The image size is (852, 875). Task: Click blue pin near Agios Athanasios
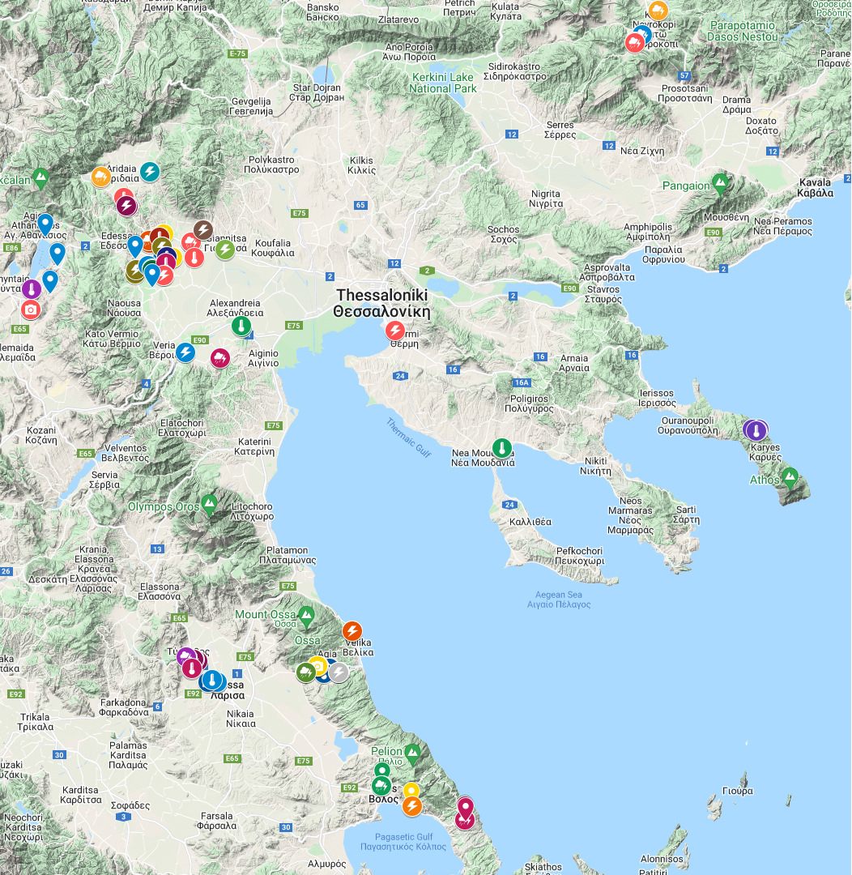point(45,225)
